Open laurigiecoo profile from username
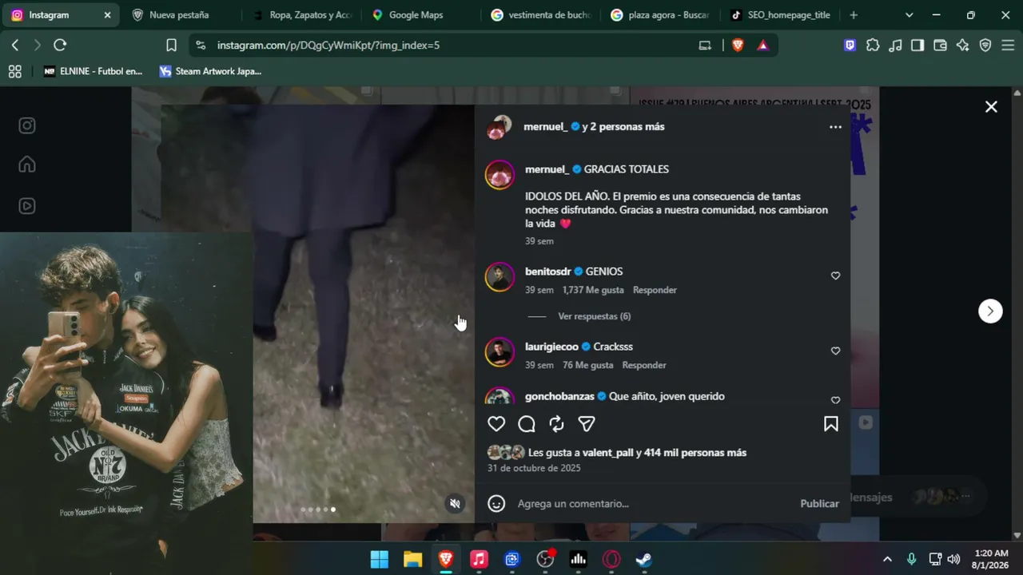The image size is (1023, 575). click(551, 347)
